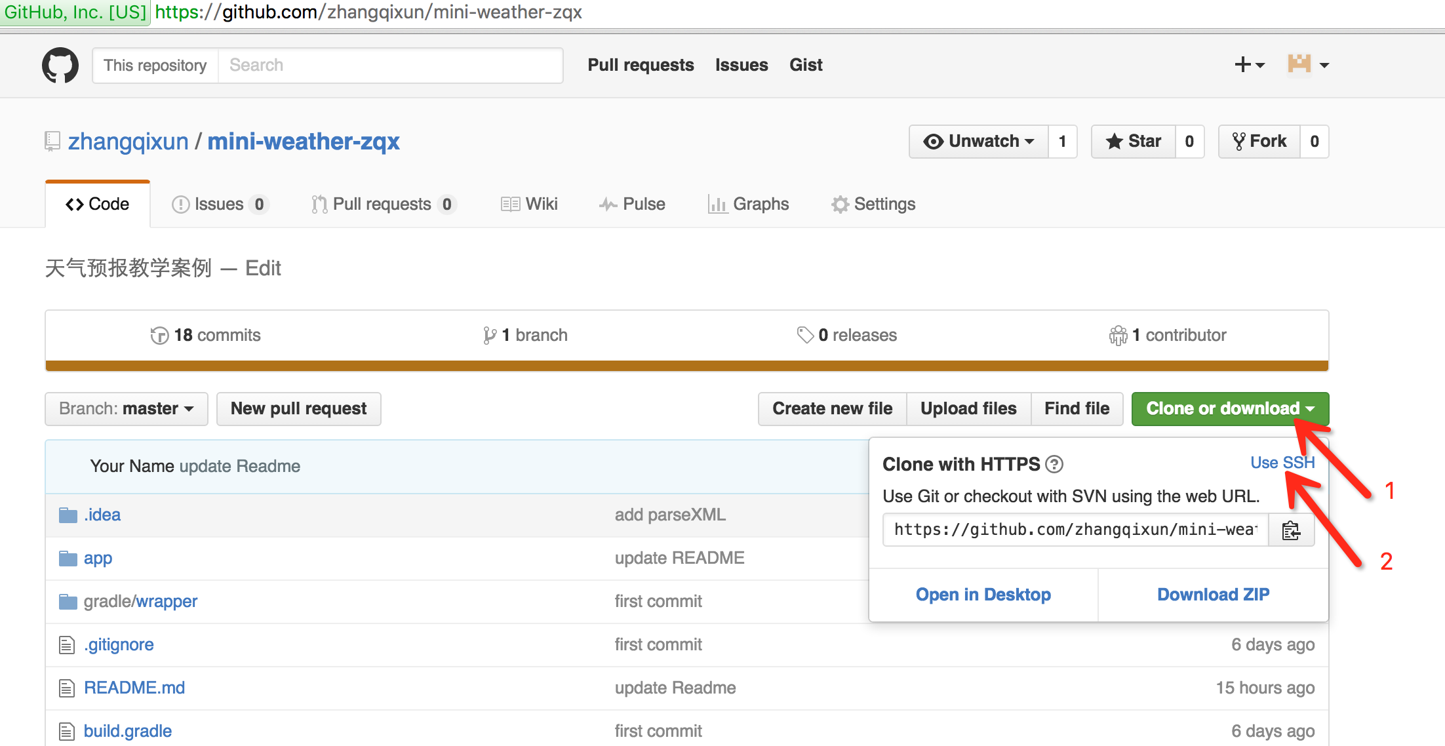1445x746 pixels.
Task: Click the repository book icon beside zhangqixun
Action: coord(52,142)
